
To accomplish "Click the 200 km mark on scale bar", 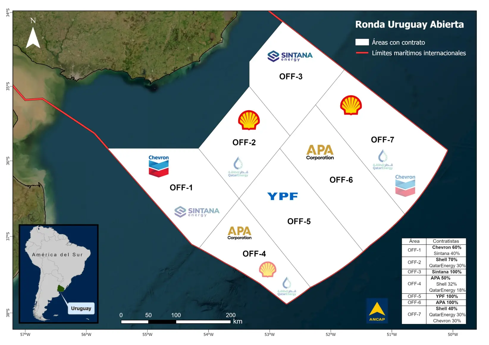I will coord(231,315).
